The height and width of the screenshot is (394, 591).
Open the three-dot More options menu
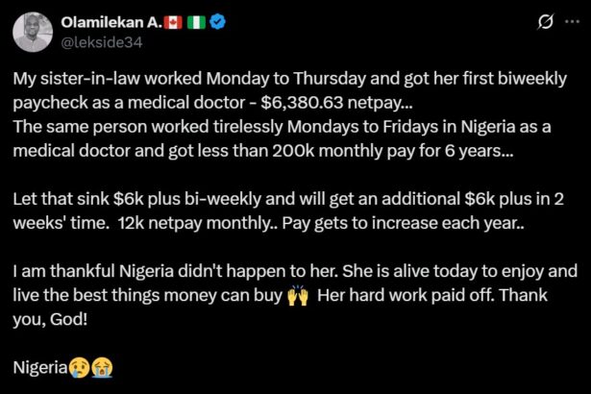click(x=573, y=22)
